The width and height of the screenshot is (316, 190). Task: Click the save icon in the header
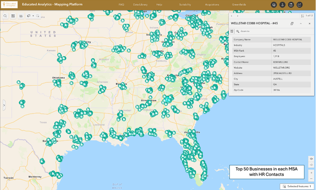pyautogui.click(x=291, y=5)
